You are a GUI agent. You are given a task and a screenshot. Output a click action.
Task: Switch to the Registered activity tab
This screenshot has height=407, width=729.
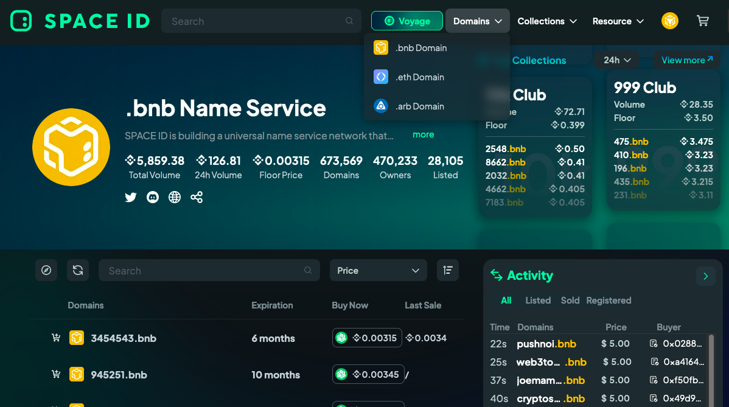click(609, 300)
